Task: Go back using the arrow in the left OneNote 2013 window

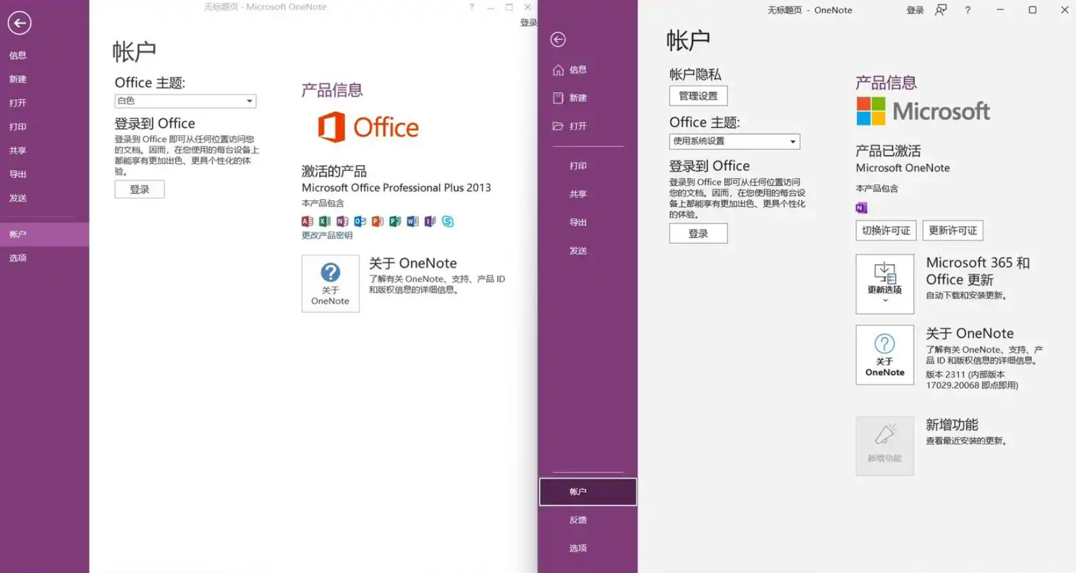Action: coord(19,23)
